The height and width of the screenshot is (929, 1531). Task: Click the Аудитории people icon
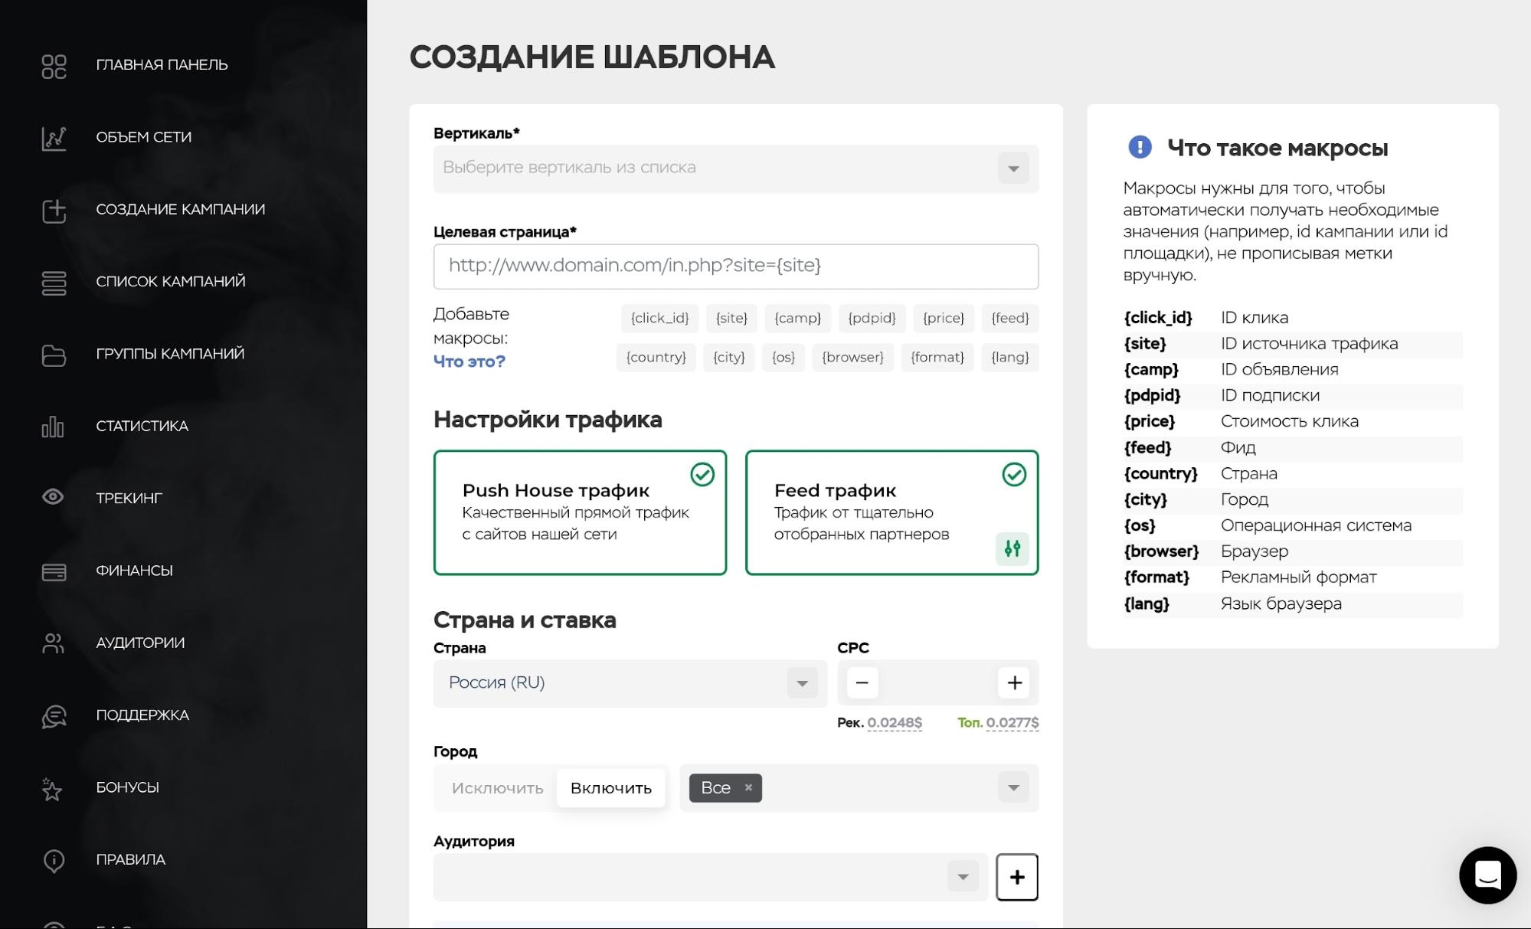point(54,643)
